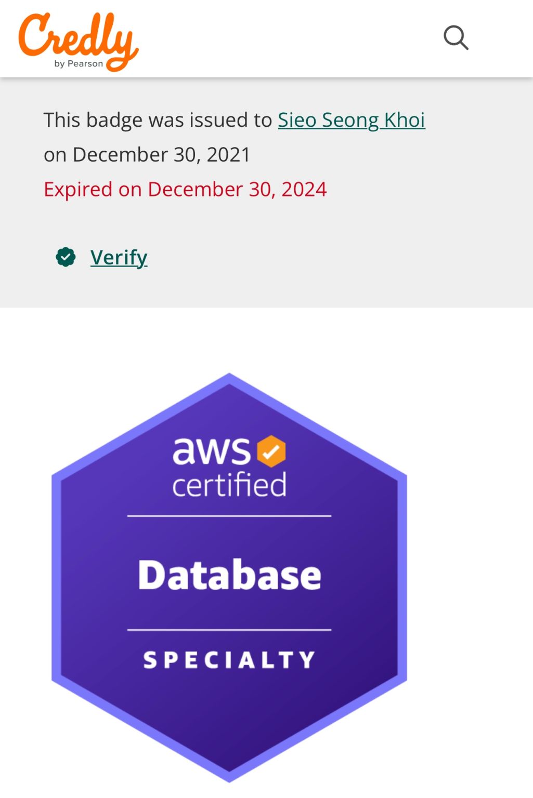Click the "SPECIALTY" label on the badge
This screenshot has width=533, height=798.
229,660
